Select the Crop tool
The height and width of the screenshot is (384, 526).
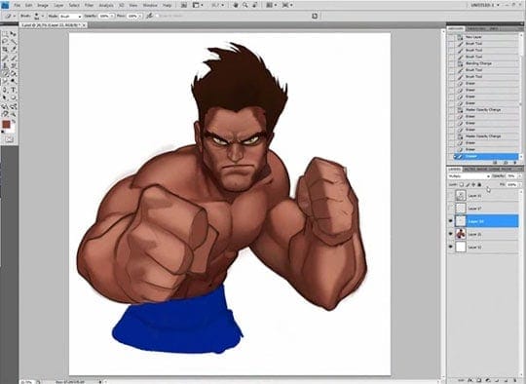click(x=5, y=50)
